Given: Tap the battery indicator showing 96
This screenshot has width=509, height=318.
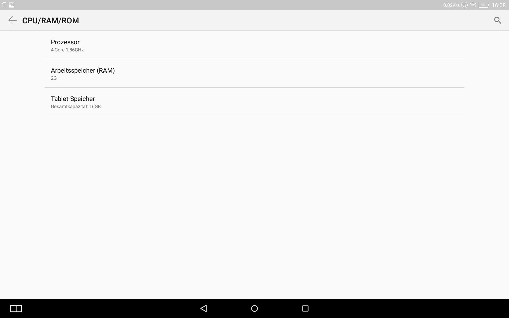Looking at the screenshot, I should pyautogui.click(x=484, y=5).
